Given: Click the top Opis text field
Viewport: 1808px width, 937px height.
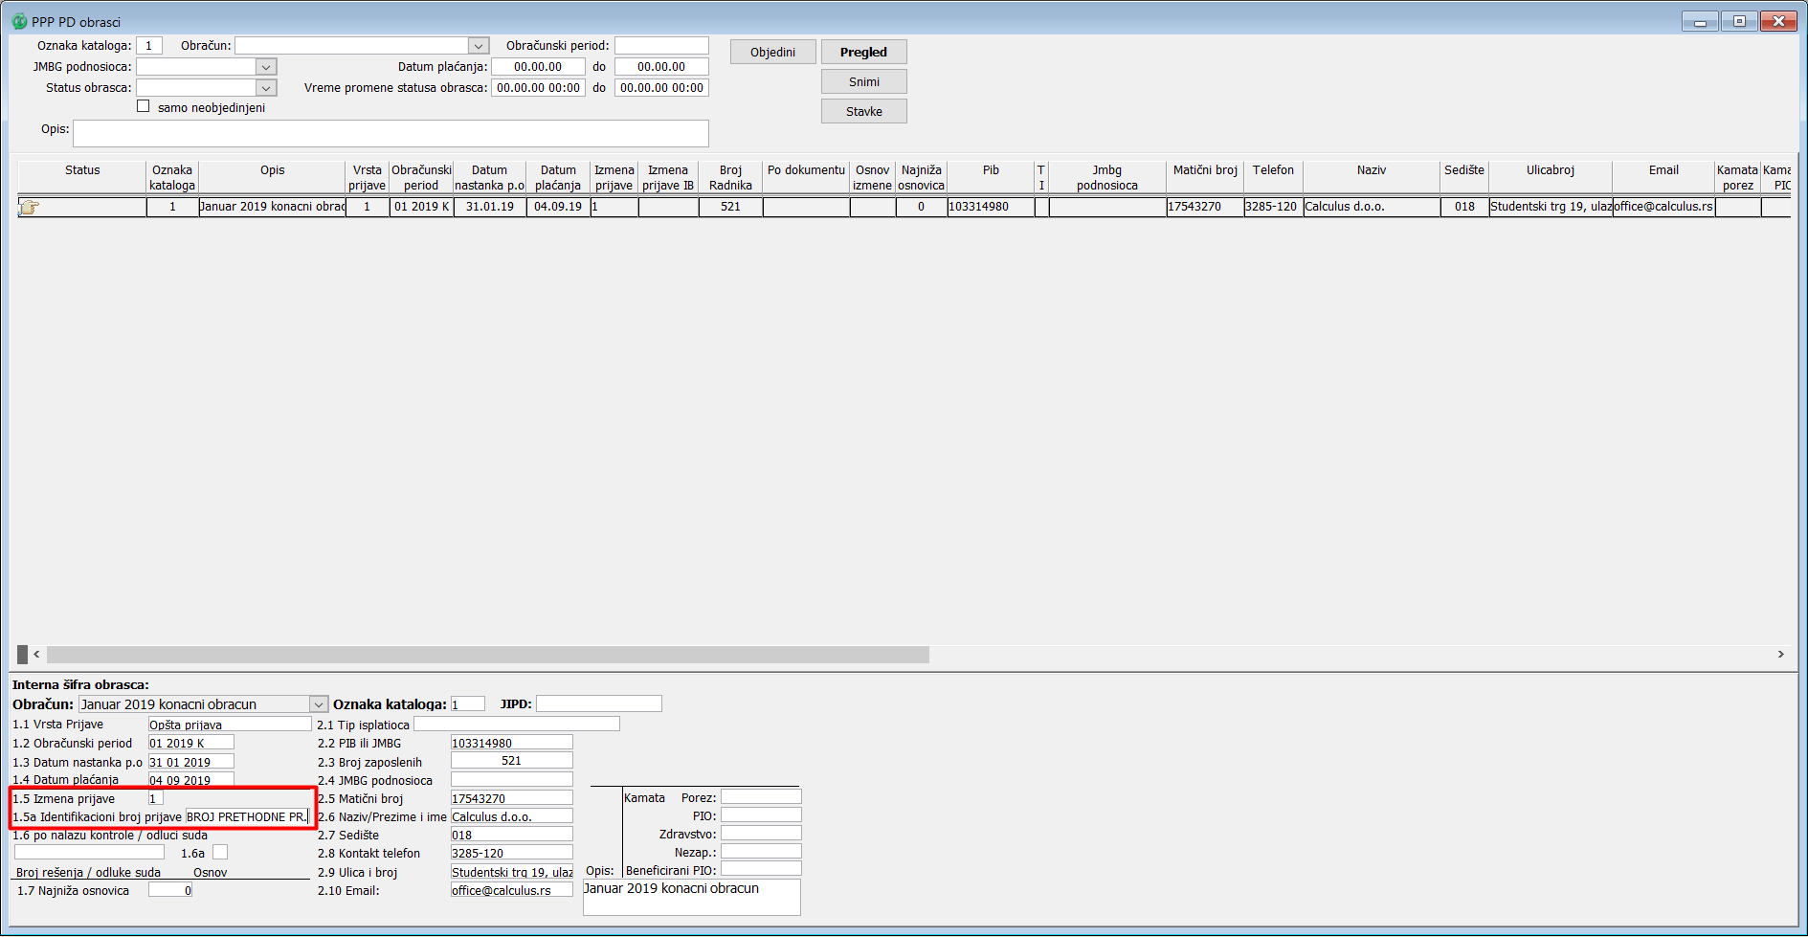Looking at the screenshot, I should (391, 133).
